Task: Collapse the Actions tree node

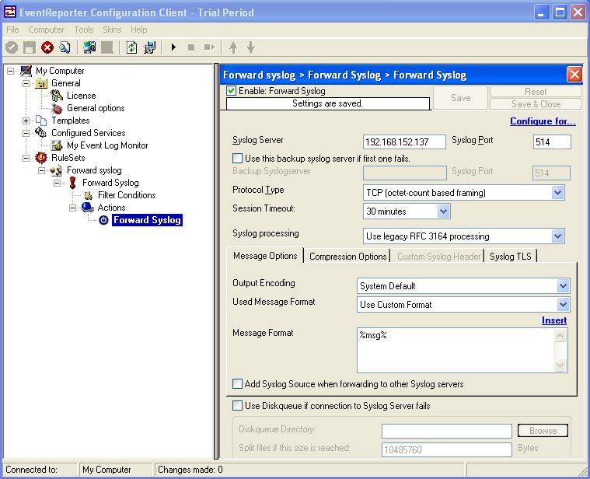Action: 72,208
